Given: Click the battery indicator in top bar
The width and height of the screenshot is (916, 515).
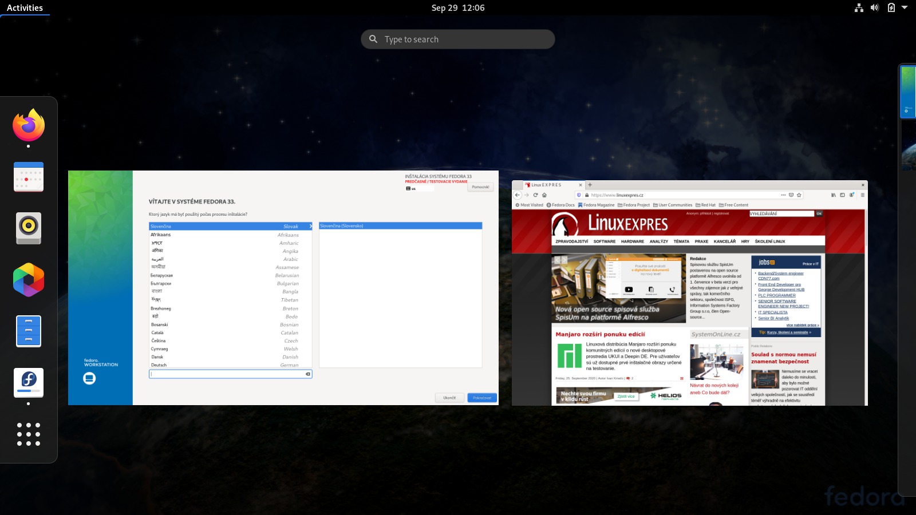Looking at the screenshot, I should coord(891,8).
